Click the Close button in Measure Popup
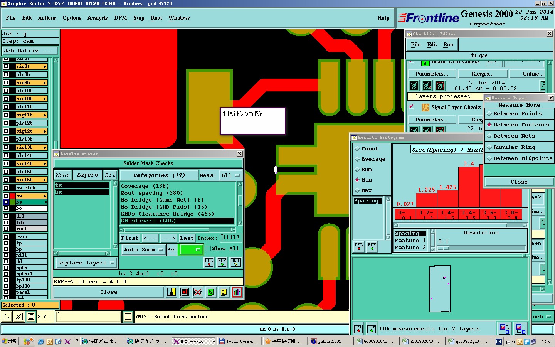Image resolution: width=555 pixels, height=347 pixels. 519,182
